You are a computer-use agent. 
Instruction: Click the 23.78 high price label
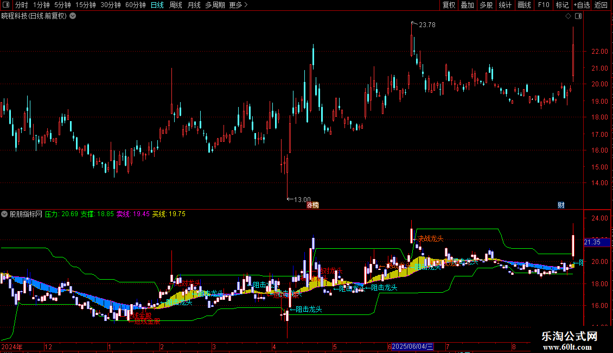click(427, 24)
